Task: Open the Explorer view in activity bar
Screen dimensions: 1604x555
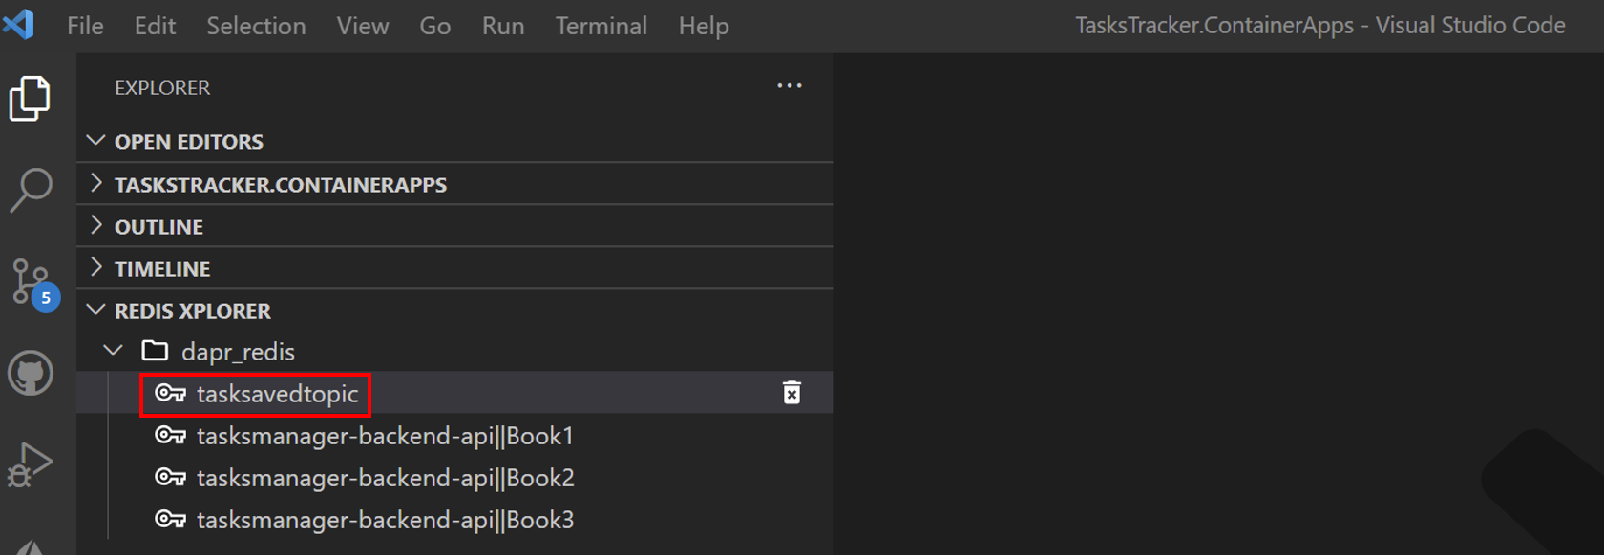Action: click(30, 99)
